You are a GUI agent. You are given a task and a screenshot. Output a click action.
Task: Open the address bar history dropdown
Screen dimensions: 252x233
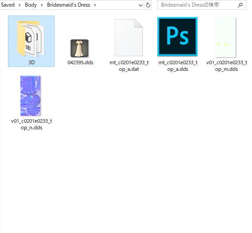click(x=141, y=5)
